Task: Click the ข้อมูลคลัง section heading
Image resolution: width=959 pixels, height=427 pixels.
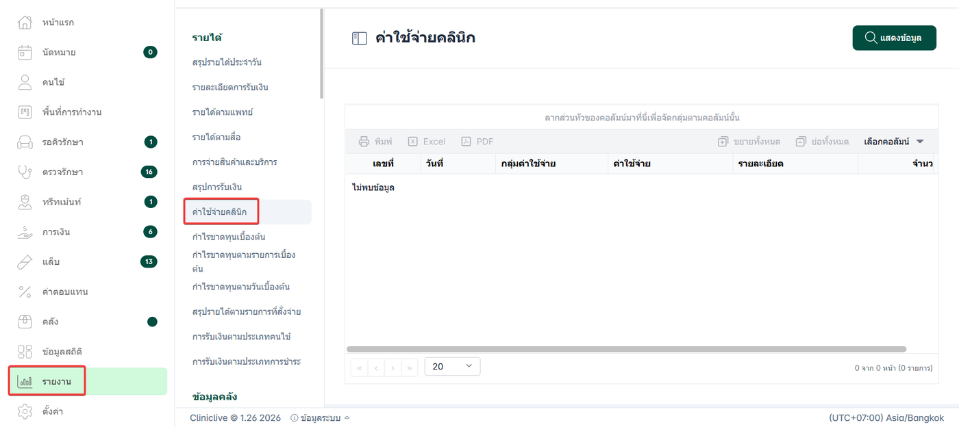Action: tap(214, 397)
